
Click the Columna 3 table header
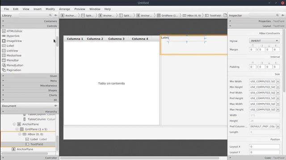(x=116, y=39)
